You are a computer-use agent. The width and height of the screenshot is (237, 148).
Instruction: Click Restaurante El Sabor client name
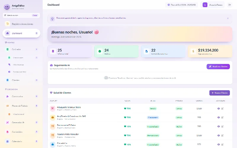pyautogui.click(x=66, y=125)
